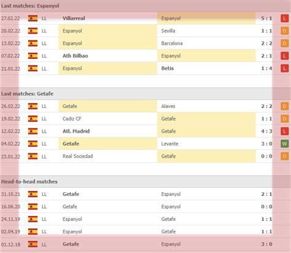Click Spain flag in the 04.02.22 row
The image size is (291, 253).
coord(33,144)
